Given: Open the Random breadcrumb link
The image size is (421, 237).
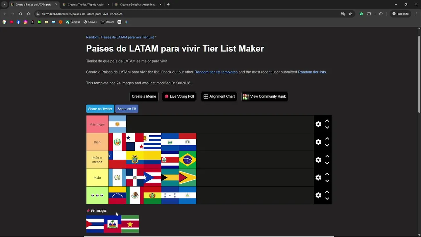Looking at the screenshot, I should pyautogui.click(x=92, y=37).
